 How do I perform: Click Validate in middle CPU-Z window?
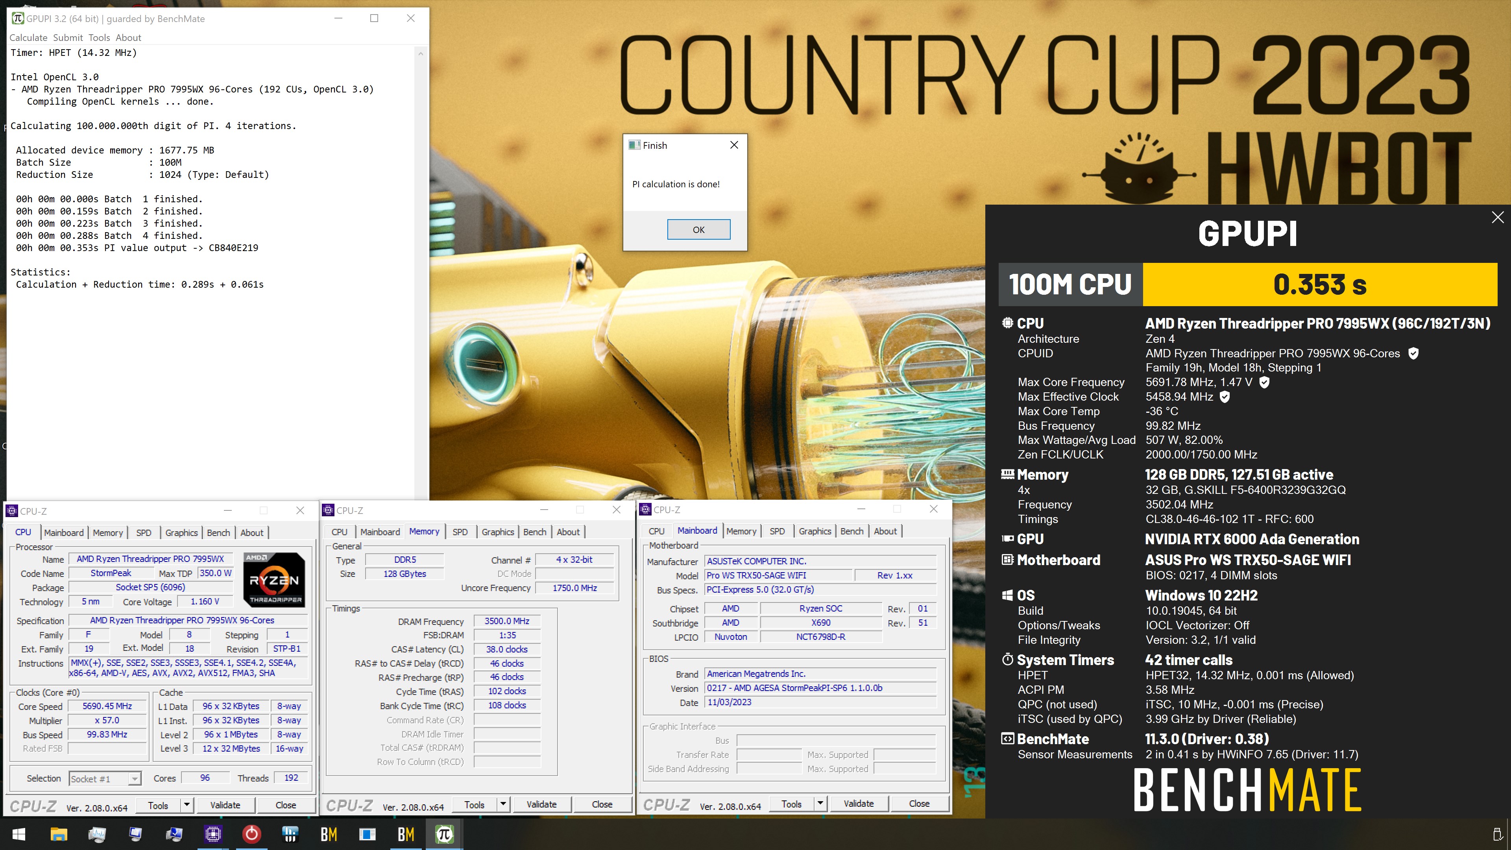pyautogui.click(x=541, y=804)
